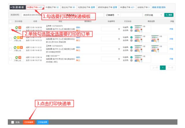Open the second product thumbnail on the 11:13:31 order

pyautogui.click(x=155, y=49)
